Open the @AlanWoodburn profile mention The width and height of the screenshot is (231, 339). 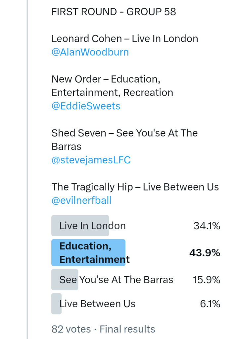coord(90,52)
